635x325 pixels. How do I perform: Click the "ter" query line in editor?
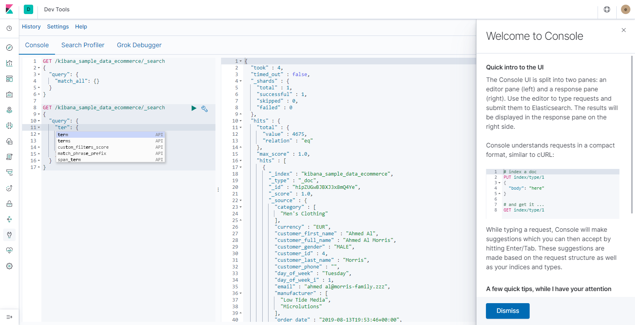[67, 128]
